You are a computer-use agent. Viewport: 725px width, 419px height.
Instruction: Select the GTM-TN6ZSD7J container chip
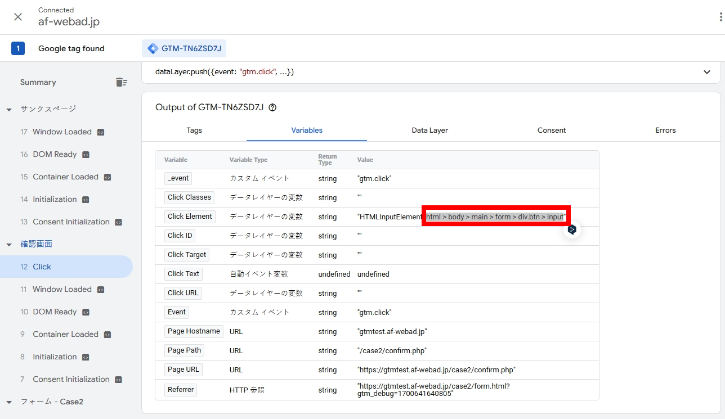[184, 48]
